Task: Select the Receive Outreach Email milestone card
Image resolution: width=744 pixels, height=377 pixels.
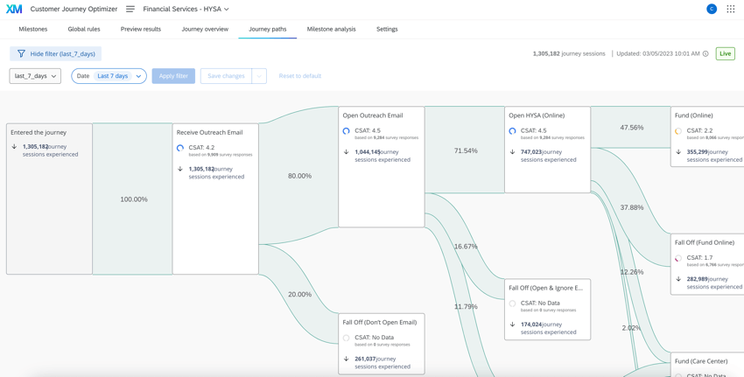Action: 215,199
